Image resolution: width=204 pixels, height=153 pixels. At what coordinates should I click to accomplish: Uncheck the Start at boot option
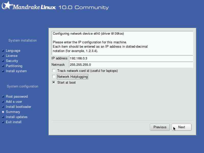54,82
